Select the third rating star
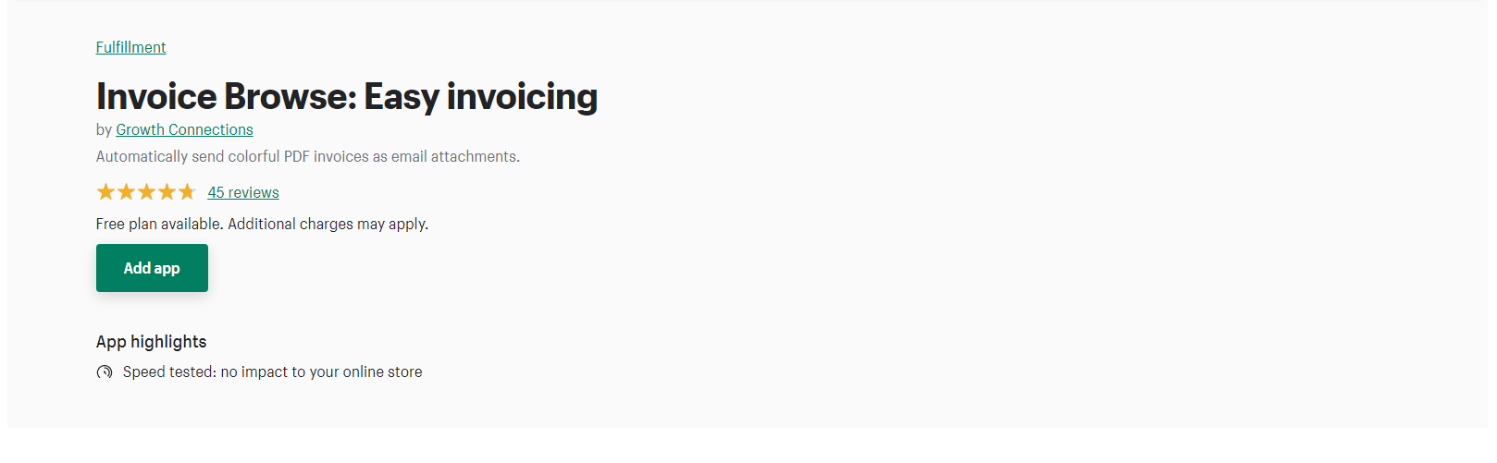The width and height of the screenshot is (1497, 463). tap(146, 192)
